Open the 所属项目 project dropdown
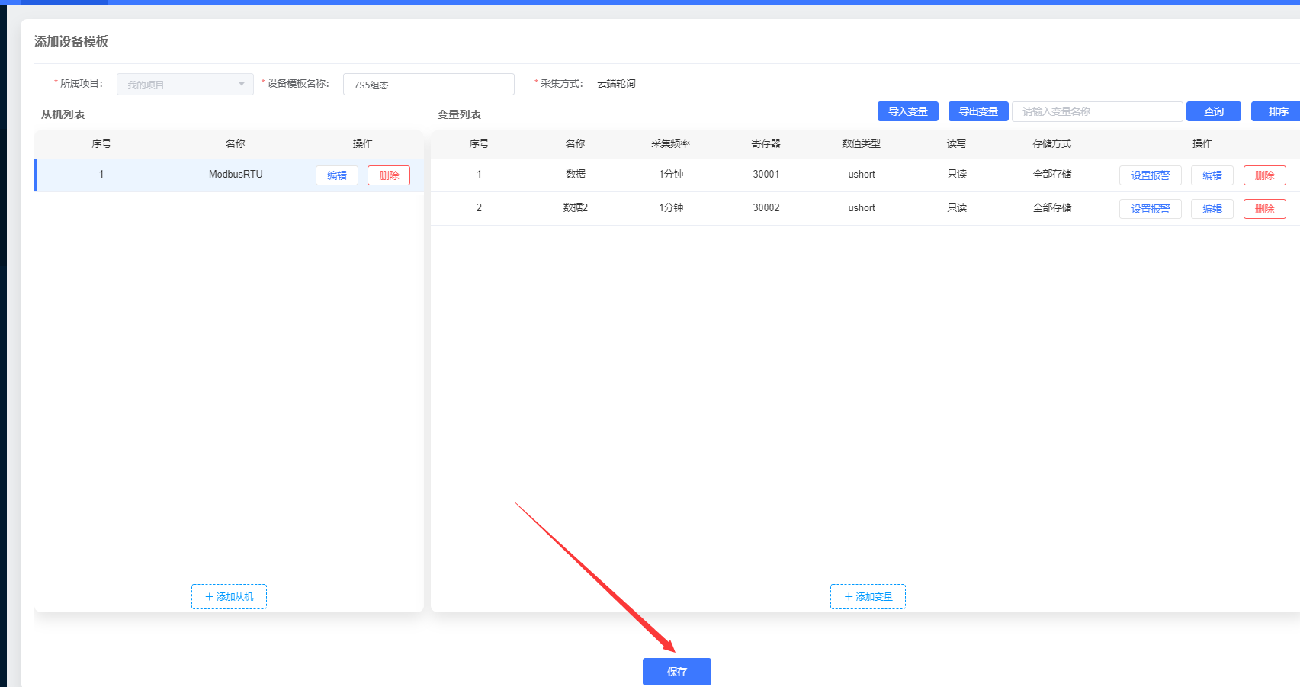Image resolution: width=1300 pixels, height=687 pixels. pos(185,84)
